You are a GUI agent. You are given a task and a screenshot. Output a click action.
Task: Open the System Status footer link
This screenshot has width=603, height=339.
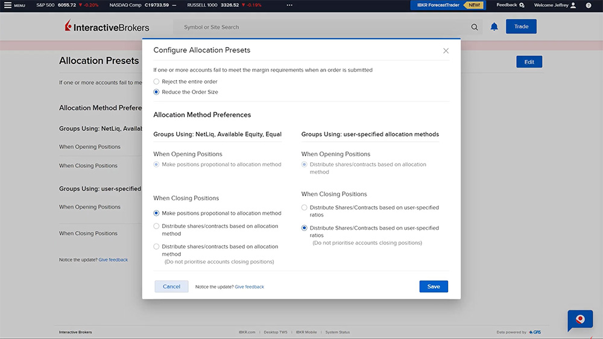[x=338, y=332]
